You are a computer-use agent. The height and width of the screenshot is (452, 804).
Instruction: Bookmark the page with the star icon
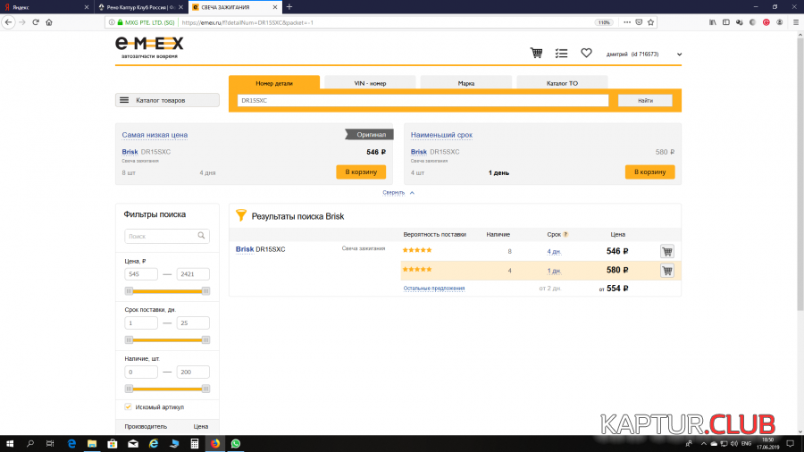650,22
